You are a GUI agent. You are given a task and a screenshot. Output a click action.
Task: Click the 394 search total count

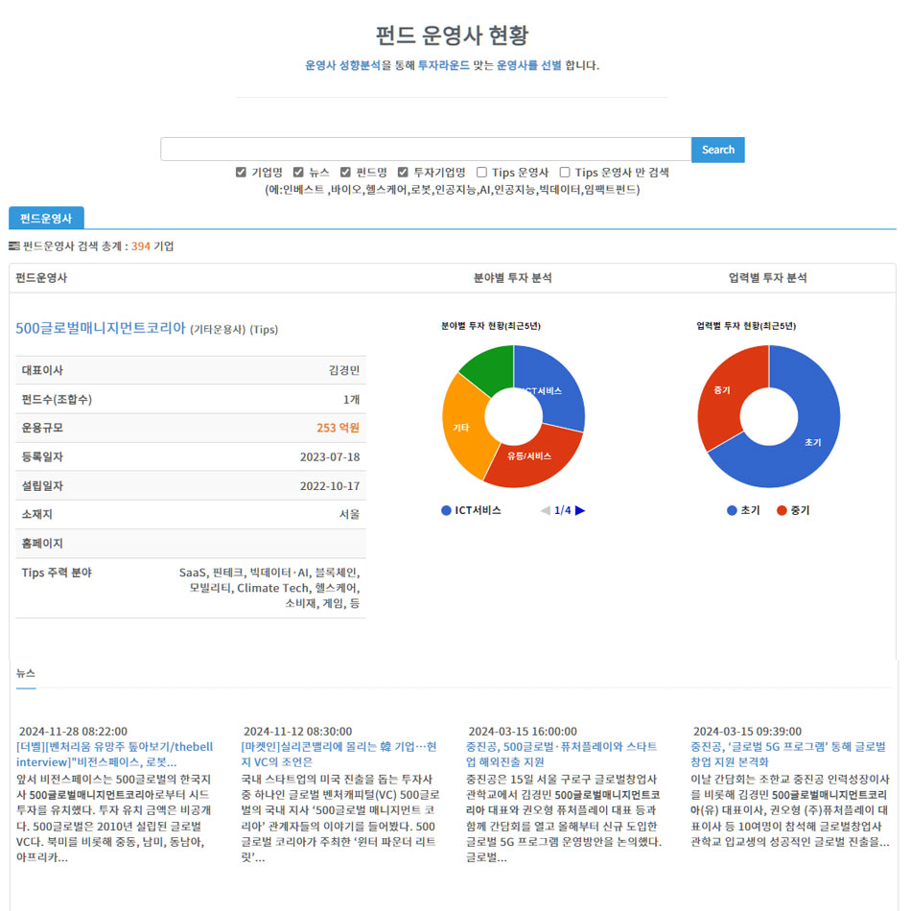point(141,246)
